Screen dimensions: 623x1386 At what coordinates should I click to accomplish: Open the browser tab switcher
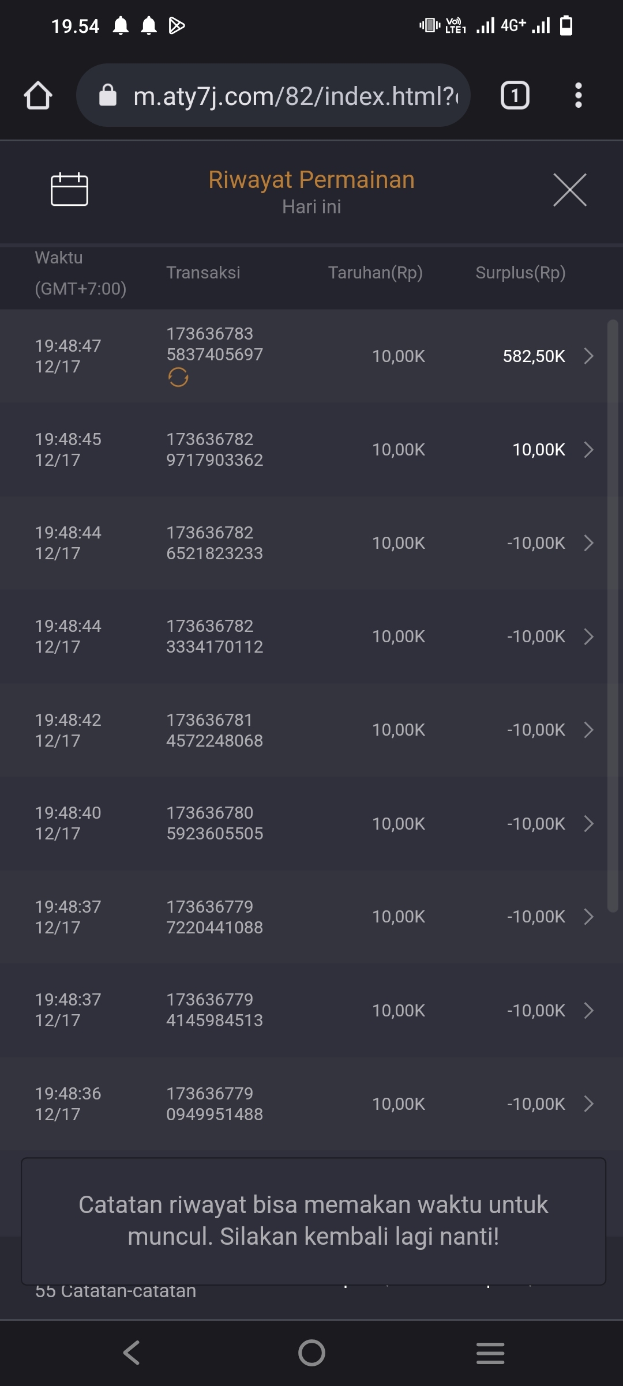pos(515,95)
